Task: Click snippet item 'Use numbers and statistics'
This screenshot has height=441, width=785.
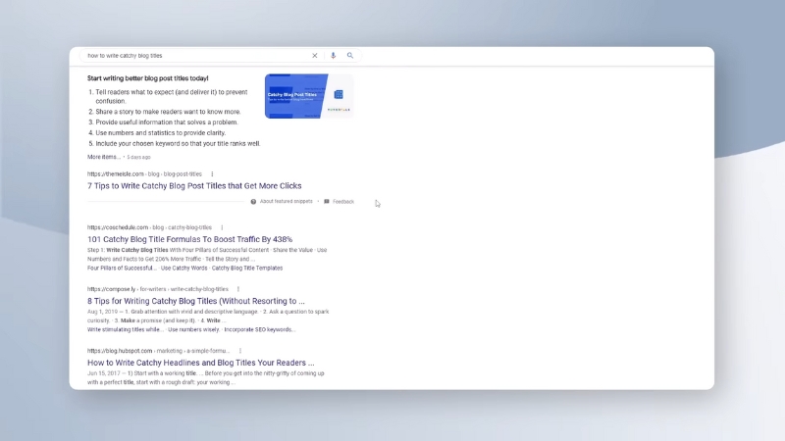Action: click(161, 133)
